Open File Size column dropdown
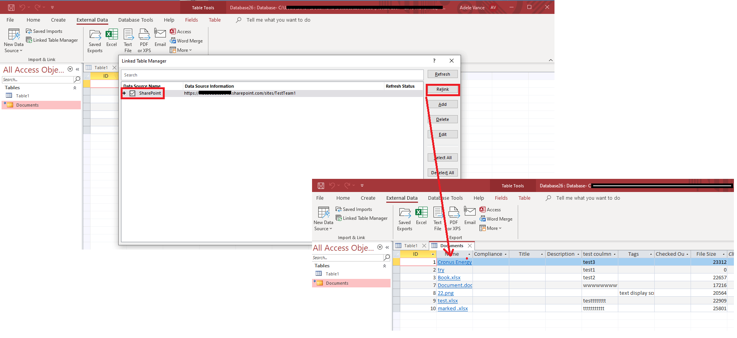The height and width of the screenshot is (338, 737). (x=724, y=254)
